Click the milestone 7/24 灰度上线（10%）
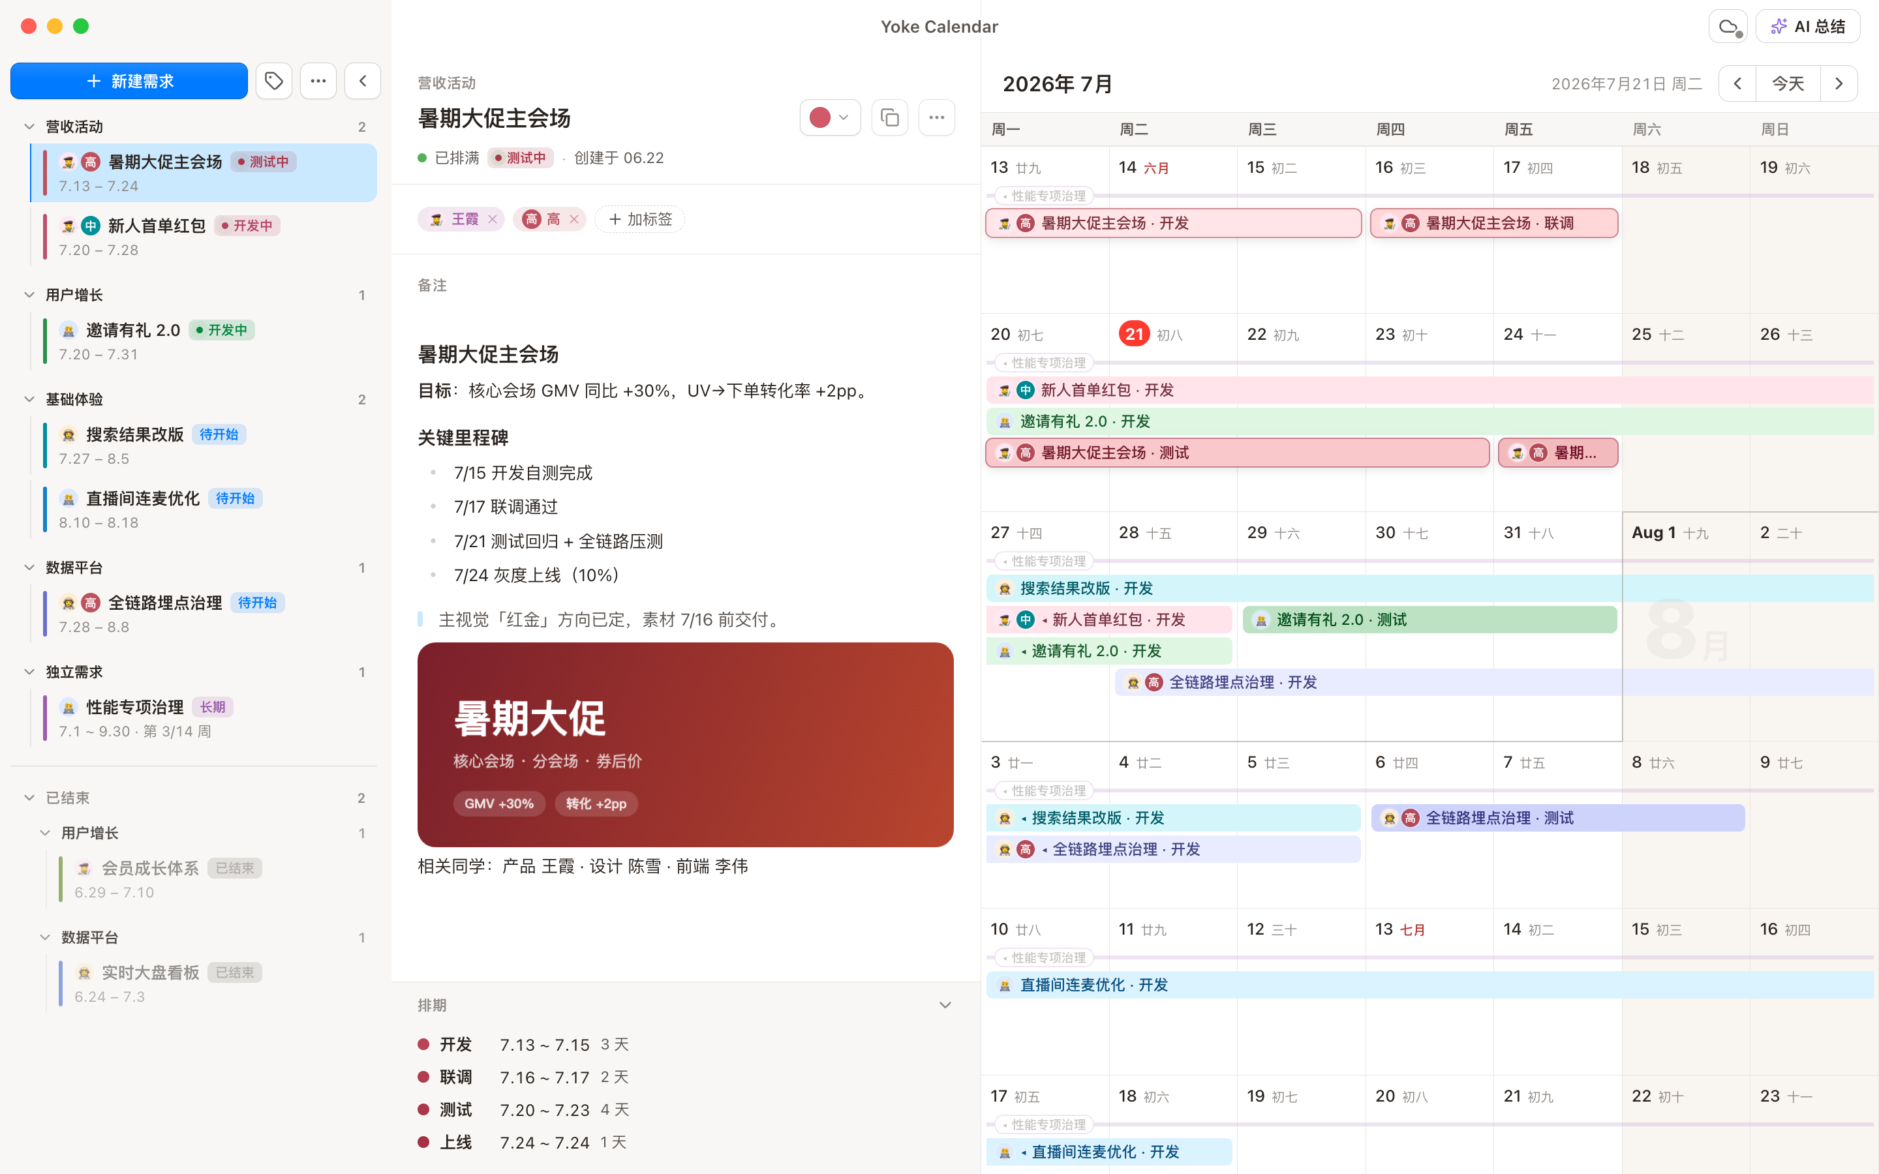 pyautogui.click(x=538, y=575)
